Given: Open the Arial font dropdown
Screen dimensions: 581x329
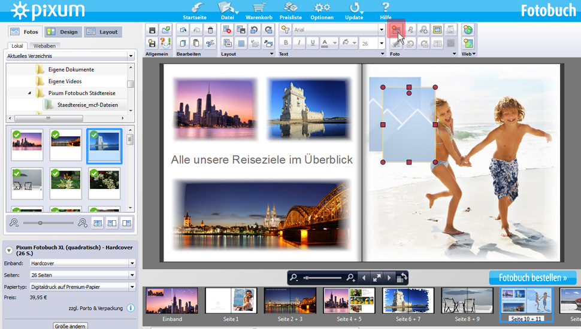Looking at the screenshot, I should coord(381,29).
